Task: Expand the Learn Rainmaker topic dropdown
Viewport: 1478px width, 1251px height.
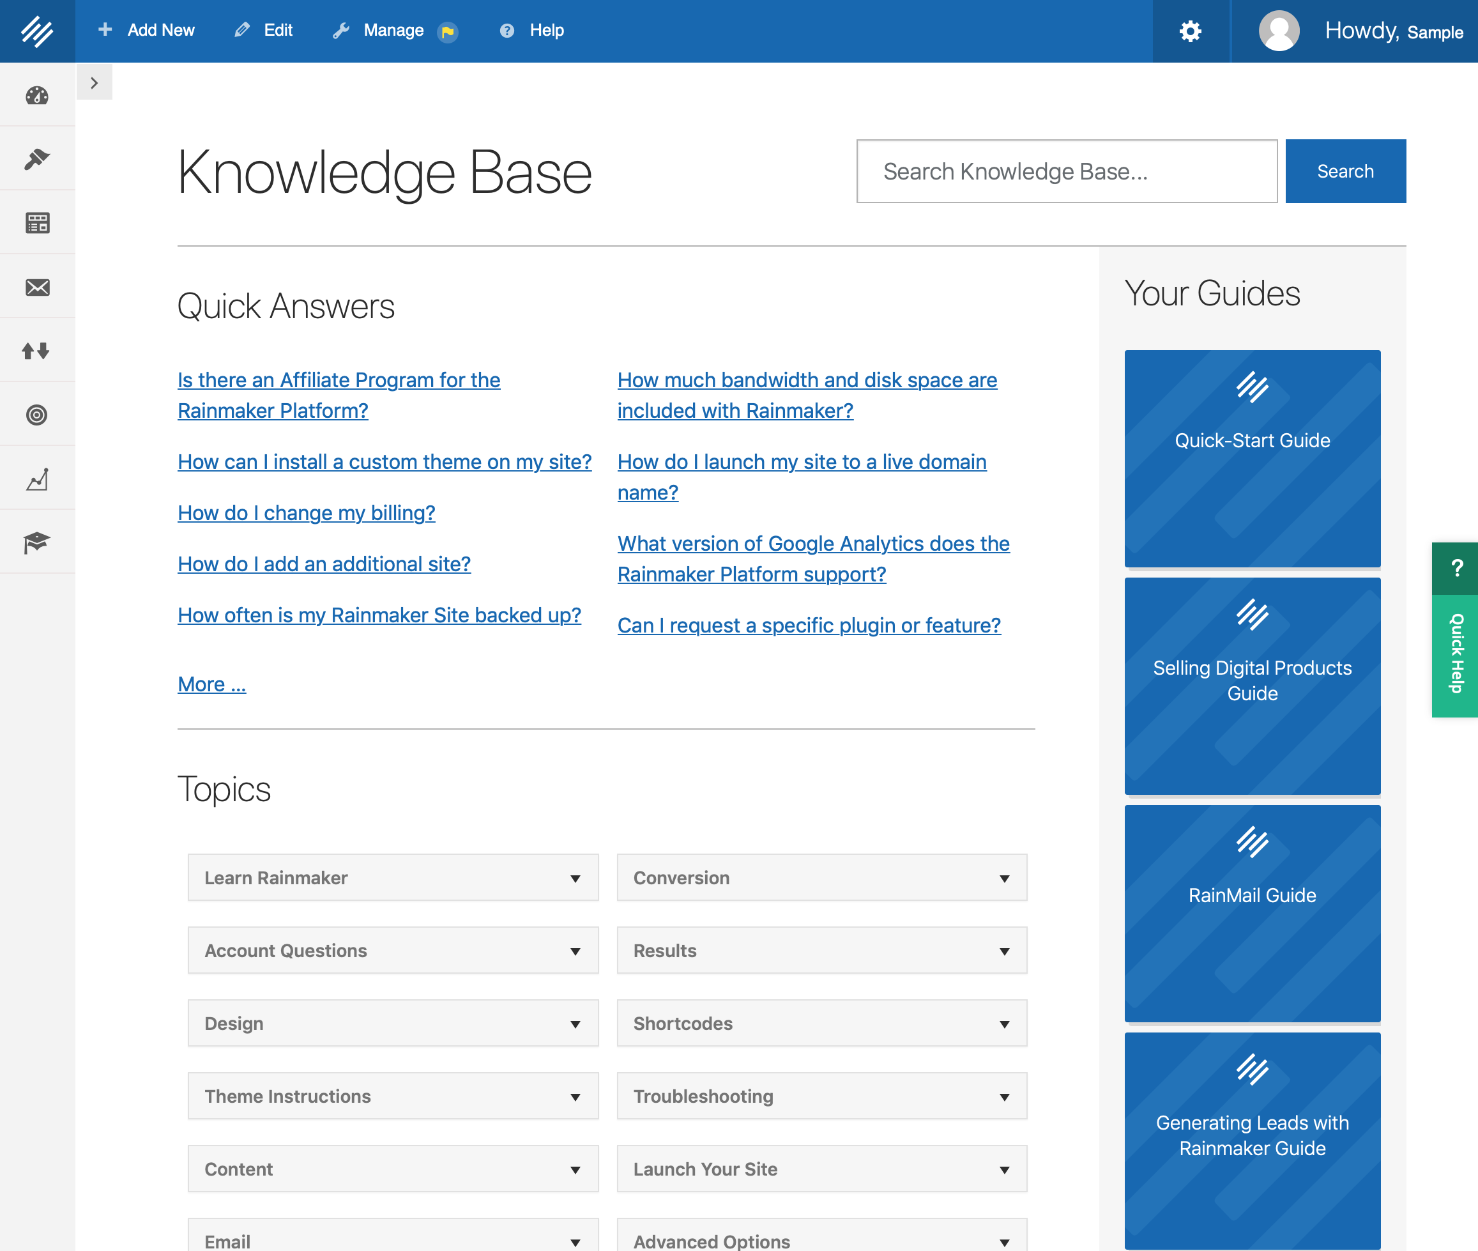Action: click(393, 877)
